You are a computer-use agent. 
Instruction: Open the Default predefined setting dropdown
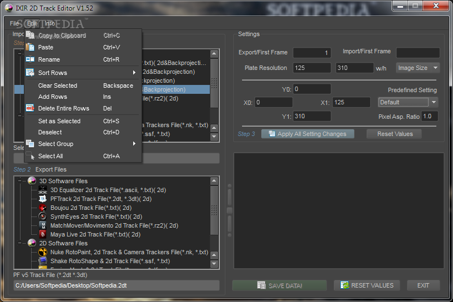408,102
